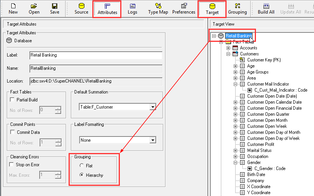Open the Source view from the toolbar
Image resolution: width=314 pixels, height=196 pixels.
tap(81, 9)
